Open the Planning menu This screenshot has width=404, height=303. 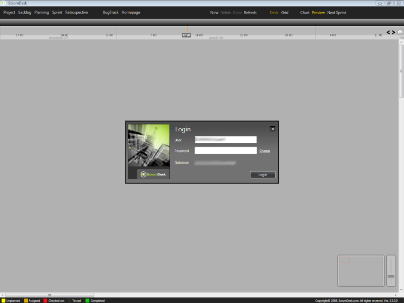point(42,12)
